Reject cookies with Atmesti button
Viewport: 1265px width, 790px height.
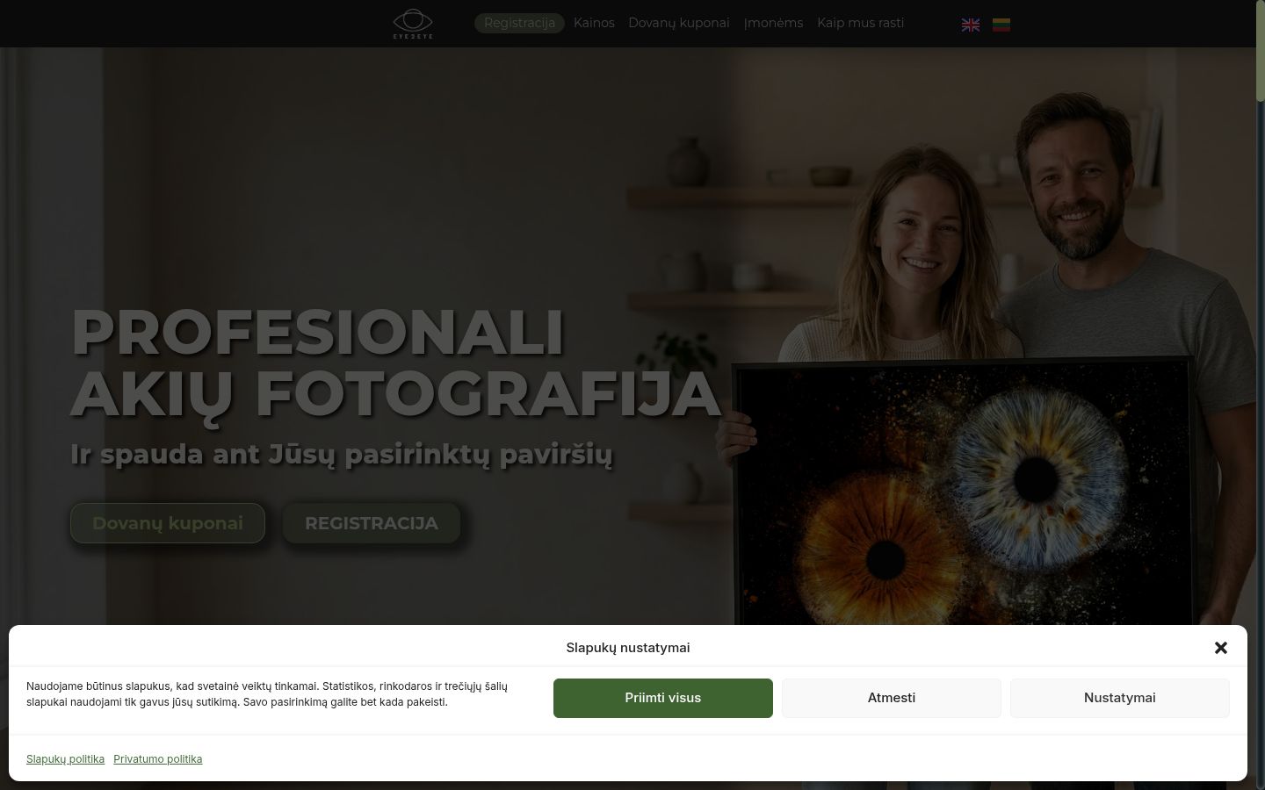892,698
